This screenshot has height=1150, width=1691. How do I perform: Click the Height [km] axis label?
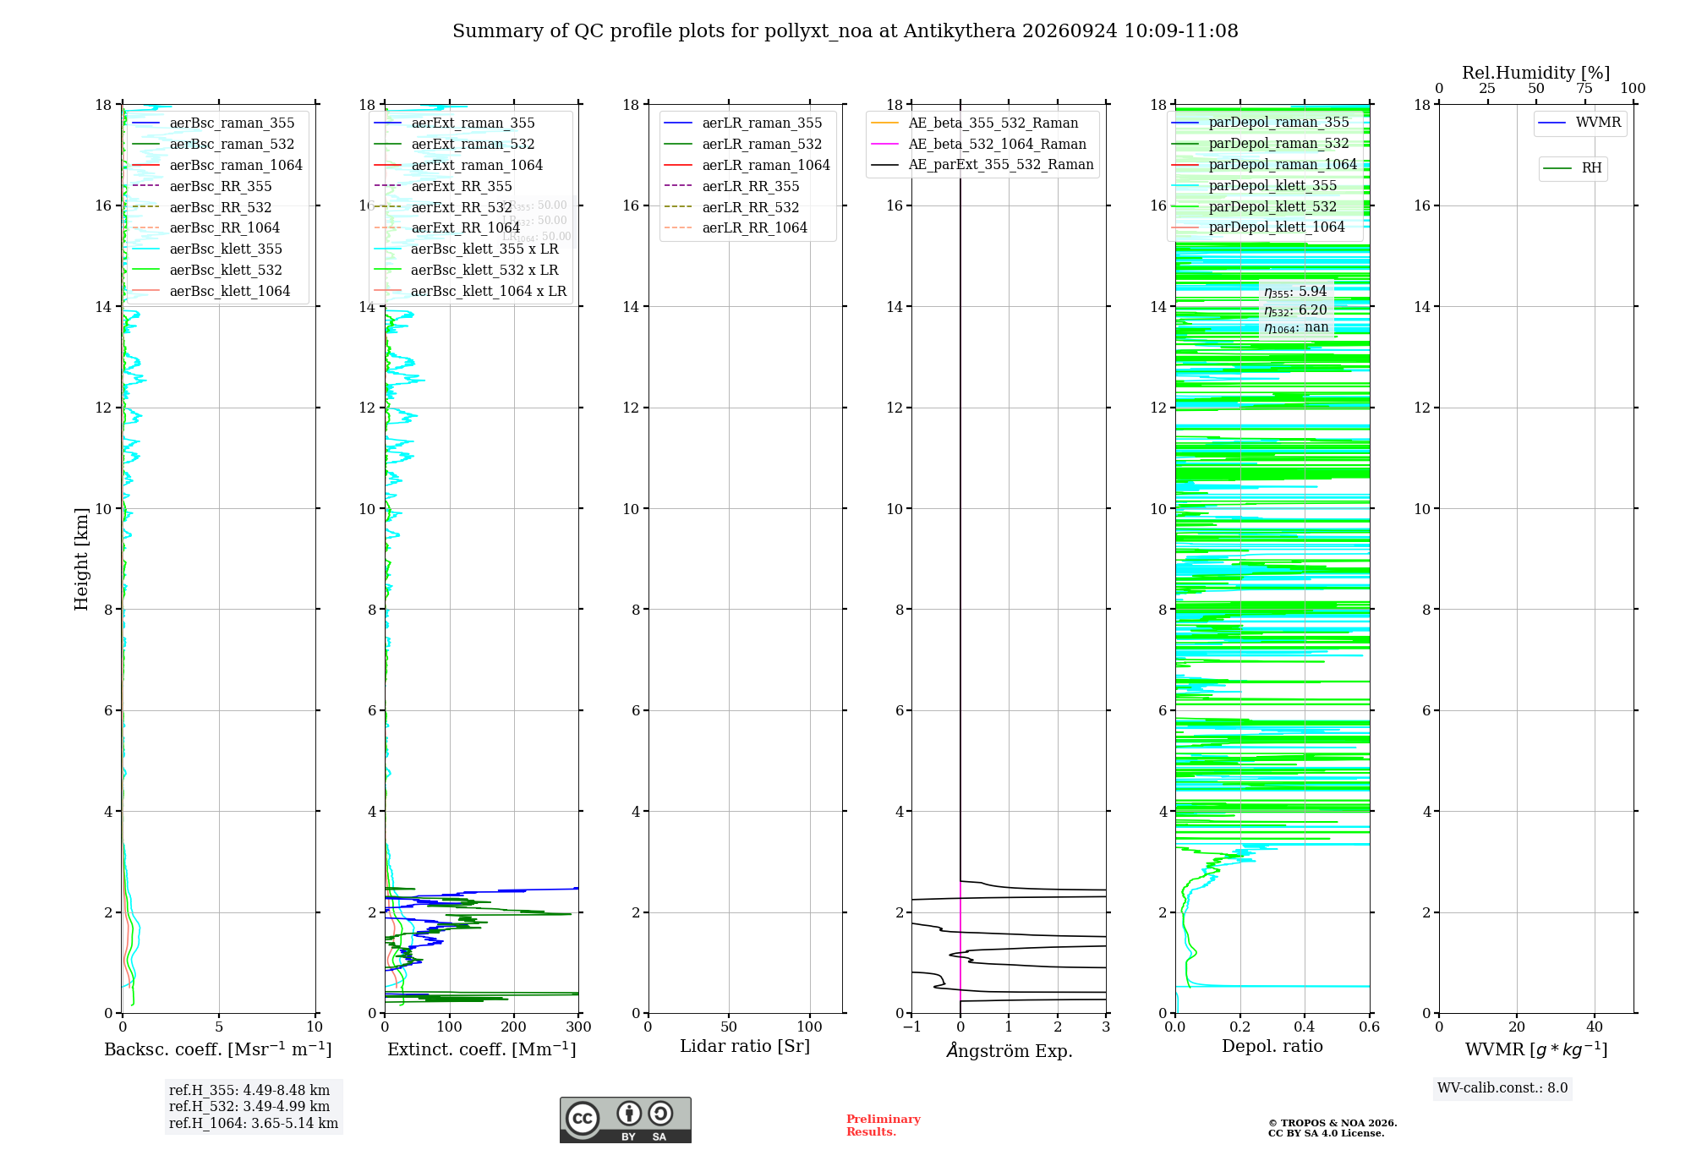coord(81,559)
